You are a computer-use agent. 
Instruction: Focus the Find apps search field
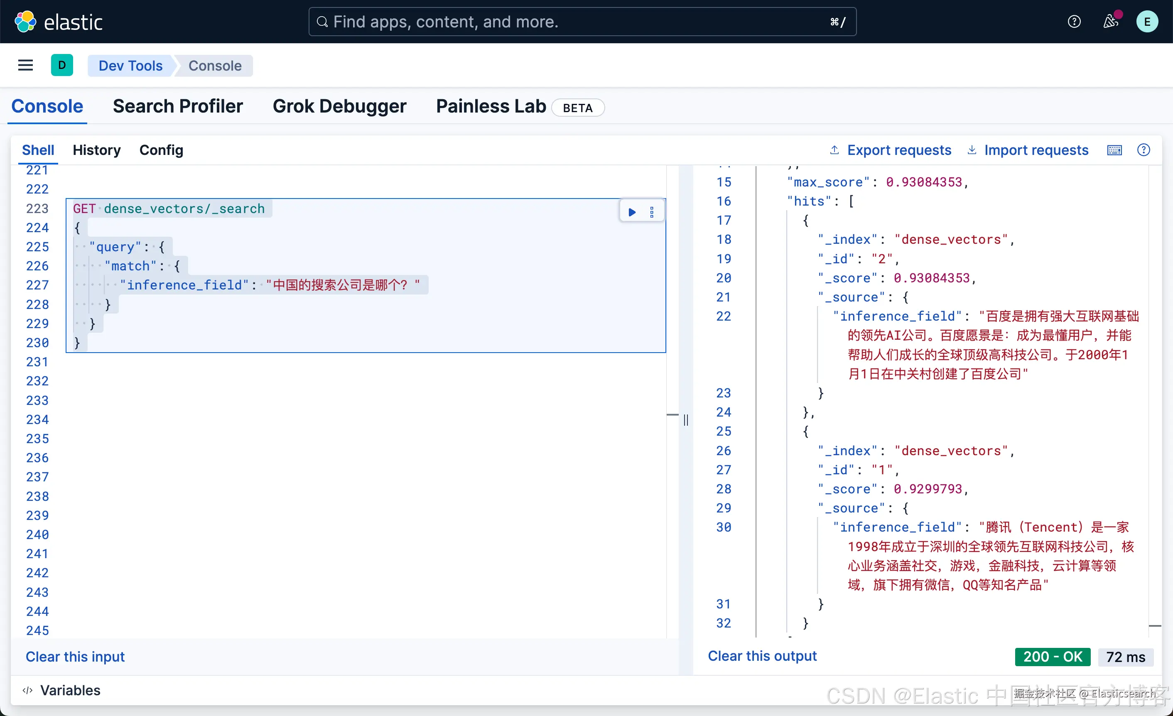582,22
